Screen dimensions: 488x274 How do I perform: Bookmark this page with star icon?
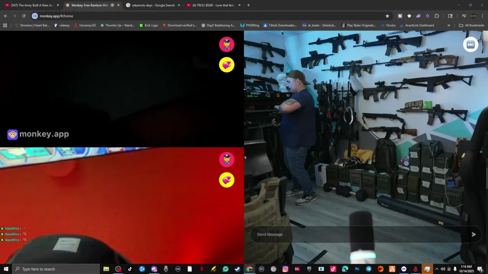point(387,16)
